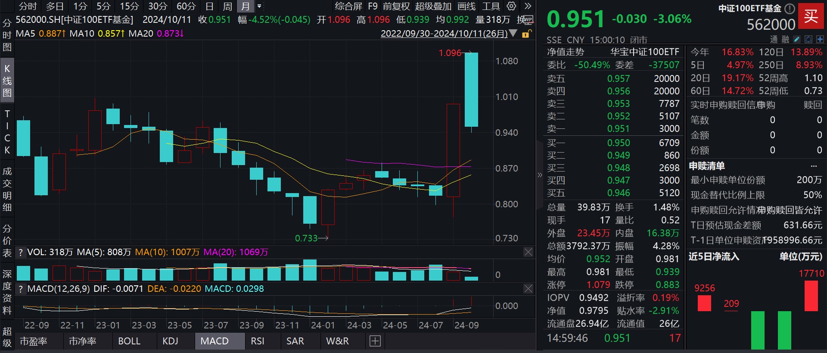Click info icon next to 中证100ETF基金
This screenshot has width=827, height=353.
(x=790, y=8)
